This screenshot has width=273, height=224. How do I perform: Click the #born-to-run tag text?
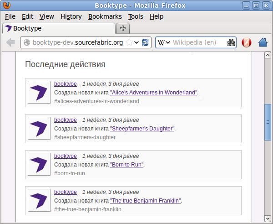(70, 173)
